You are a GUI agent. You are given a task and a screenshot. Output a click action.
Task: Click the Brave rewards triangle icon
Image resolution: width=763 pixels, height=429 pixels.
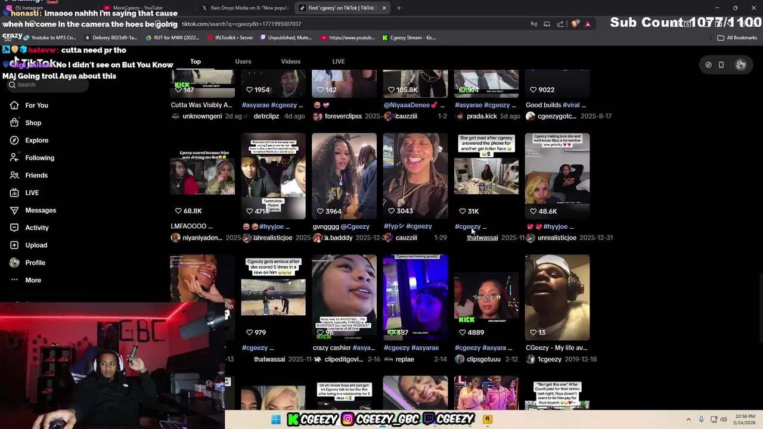(588, 24)
